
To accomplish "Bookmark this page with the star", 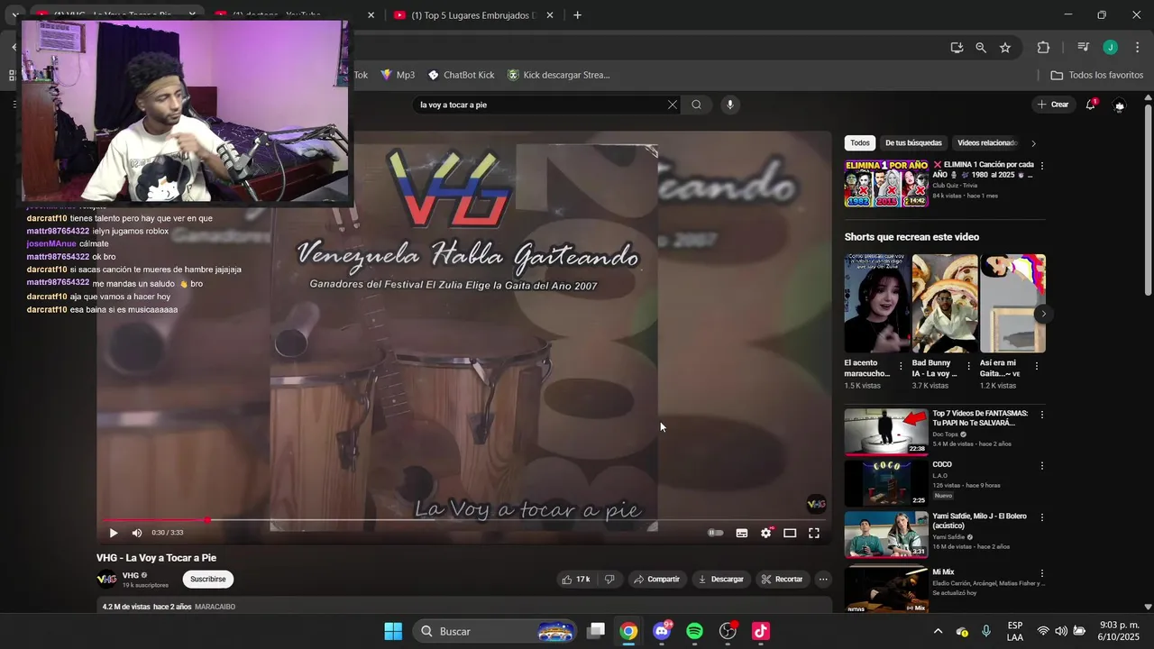I will pos(1005,48).
